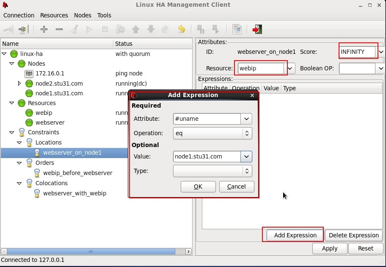Open the Boolean OP dropdown arrow
This screenshot has height=267, width=386.
(x=381, y=68)
